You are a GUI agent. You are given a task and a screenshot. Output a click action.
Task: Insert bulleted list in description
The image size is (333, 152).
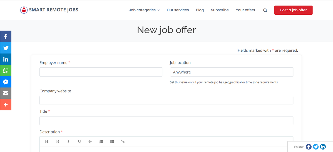tap(112, 141)
